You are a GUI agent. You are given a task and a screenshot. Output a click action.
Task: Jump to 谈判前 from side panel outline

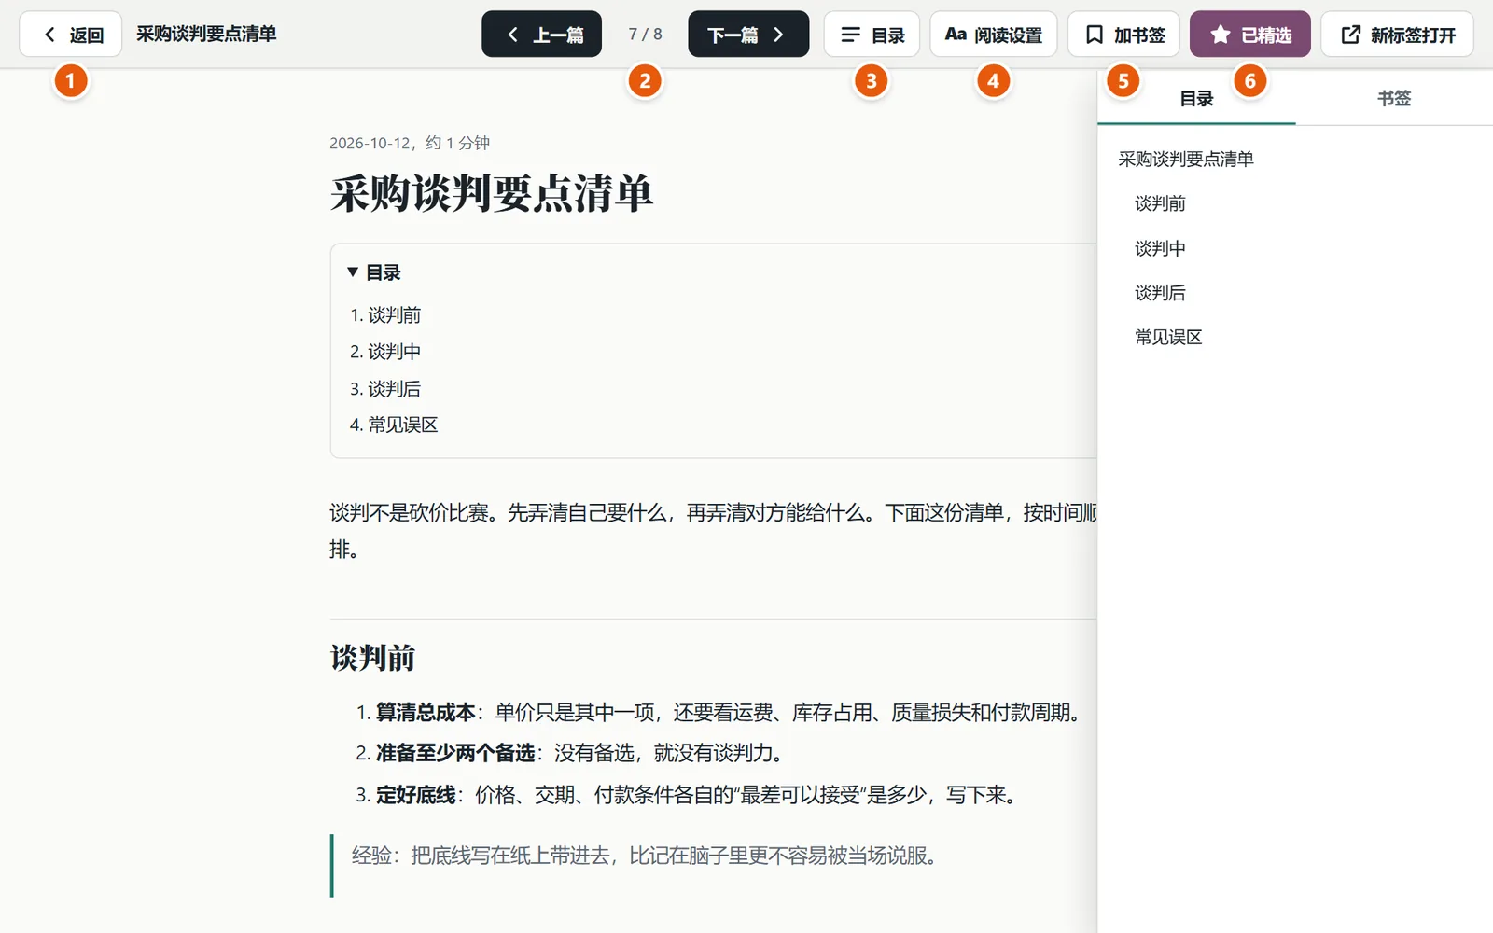click(1160, 203)
